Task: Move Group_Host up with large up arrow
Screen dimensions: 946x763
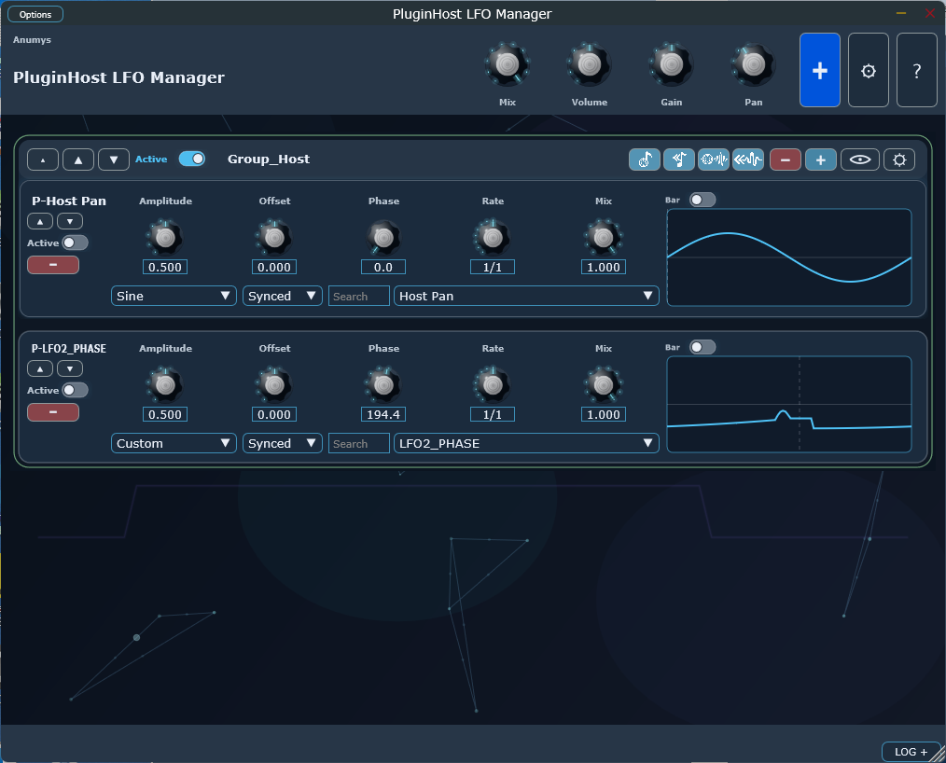Action: tap(78, 160)
